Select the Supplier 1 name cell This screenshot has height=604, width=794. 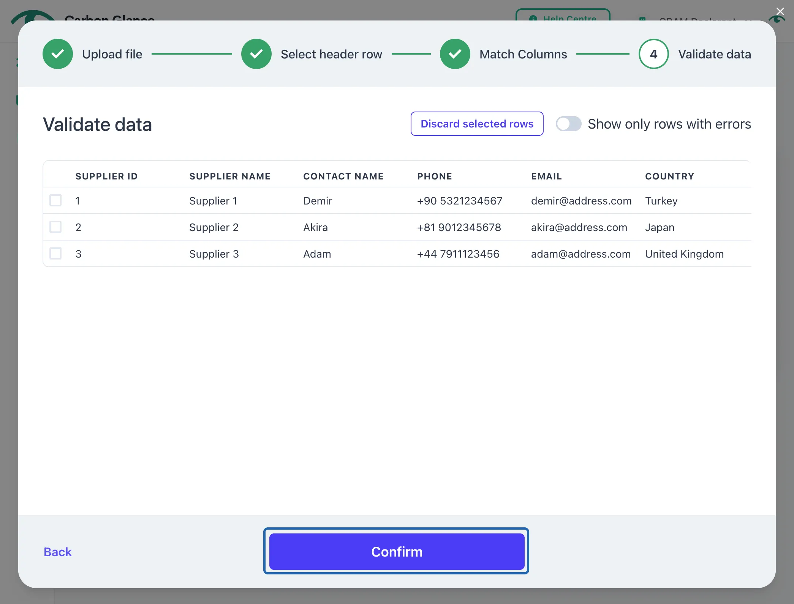[x=213, y=201]
